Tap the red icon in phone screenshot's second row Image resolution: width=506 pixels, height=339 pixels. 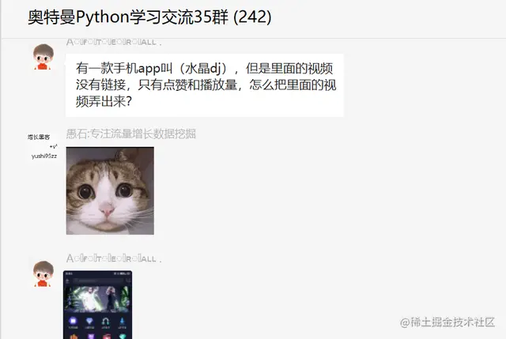[x=106, y=336]
